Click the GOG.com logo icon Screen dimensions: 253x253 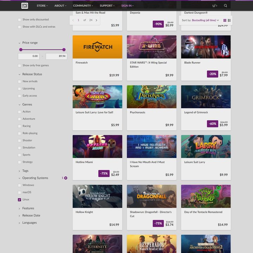[x=25, y=6]
